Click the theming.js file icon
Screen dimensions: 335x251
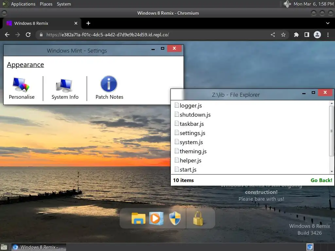click(177, 151)
